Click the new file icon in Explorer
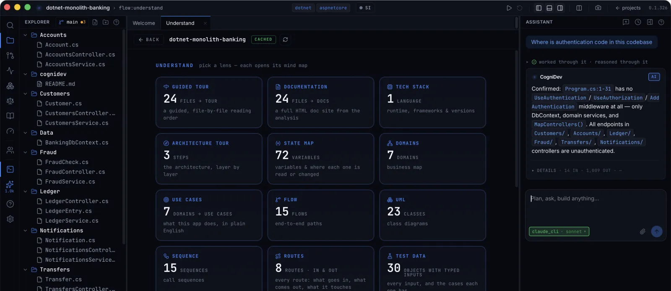Viewport: 671px width, 291px height. pyautogui.click(x=95, y=22)
